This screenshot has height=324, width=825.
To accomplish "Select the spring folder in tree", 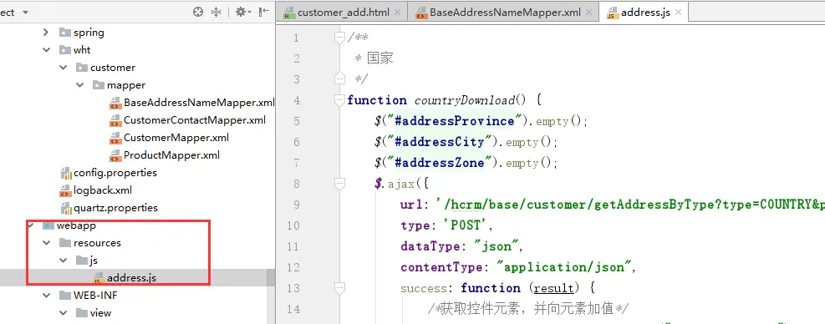I will coord(89,33).
